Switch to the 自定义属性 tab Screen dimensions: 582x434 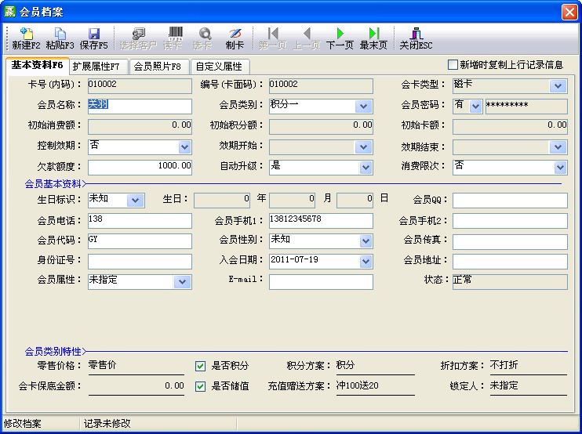point(219,67)
